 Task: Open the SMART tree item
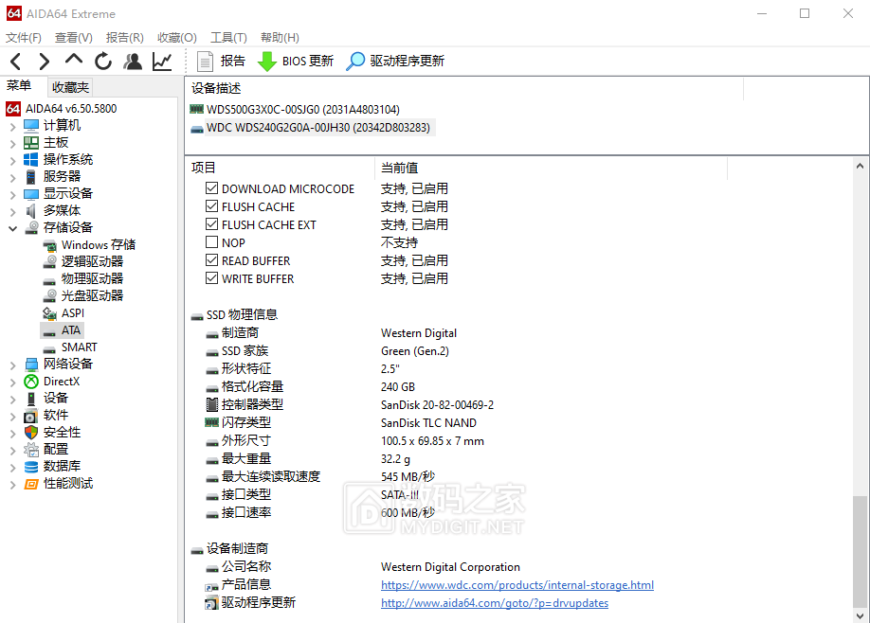(x=79, y=347)
